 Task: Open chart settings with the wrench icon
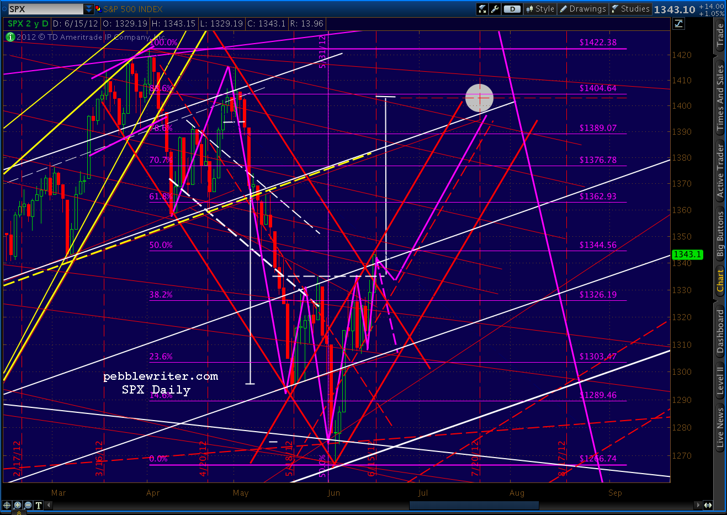click(x=495, y=9)
